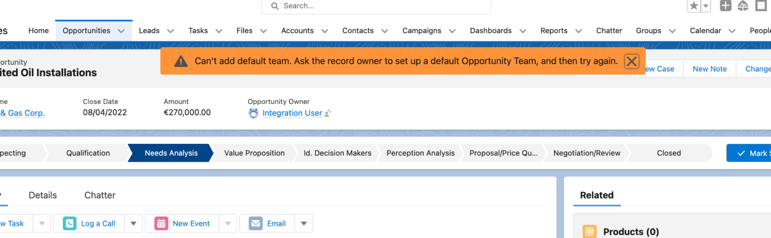Screen dimensions: 771x238
Task: Focus the global Search field
Action: point(376,6)
